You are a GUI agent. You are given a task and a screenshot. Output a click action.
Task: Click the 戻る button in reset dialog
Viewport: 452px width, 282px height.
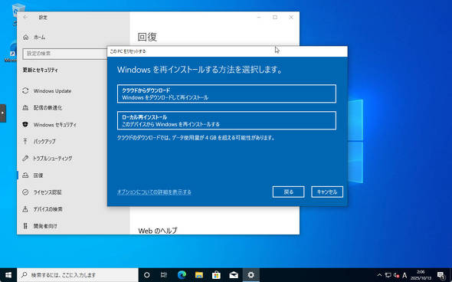(x=288, y=192)
